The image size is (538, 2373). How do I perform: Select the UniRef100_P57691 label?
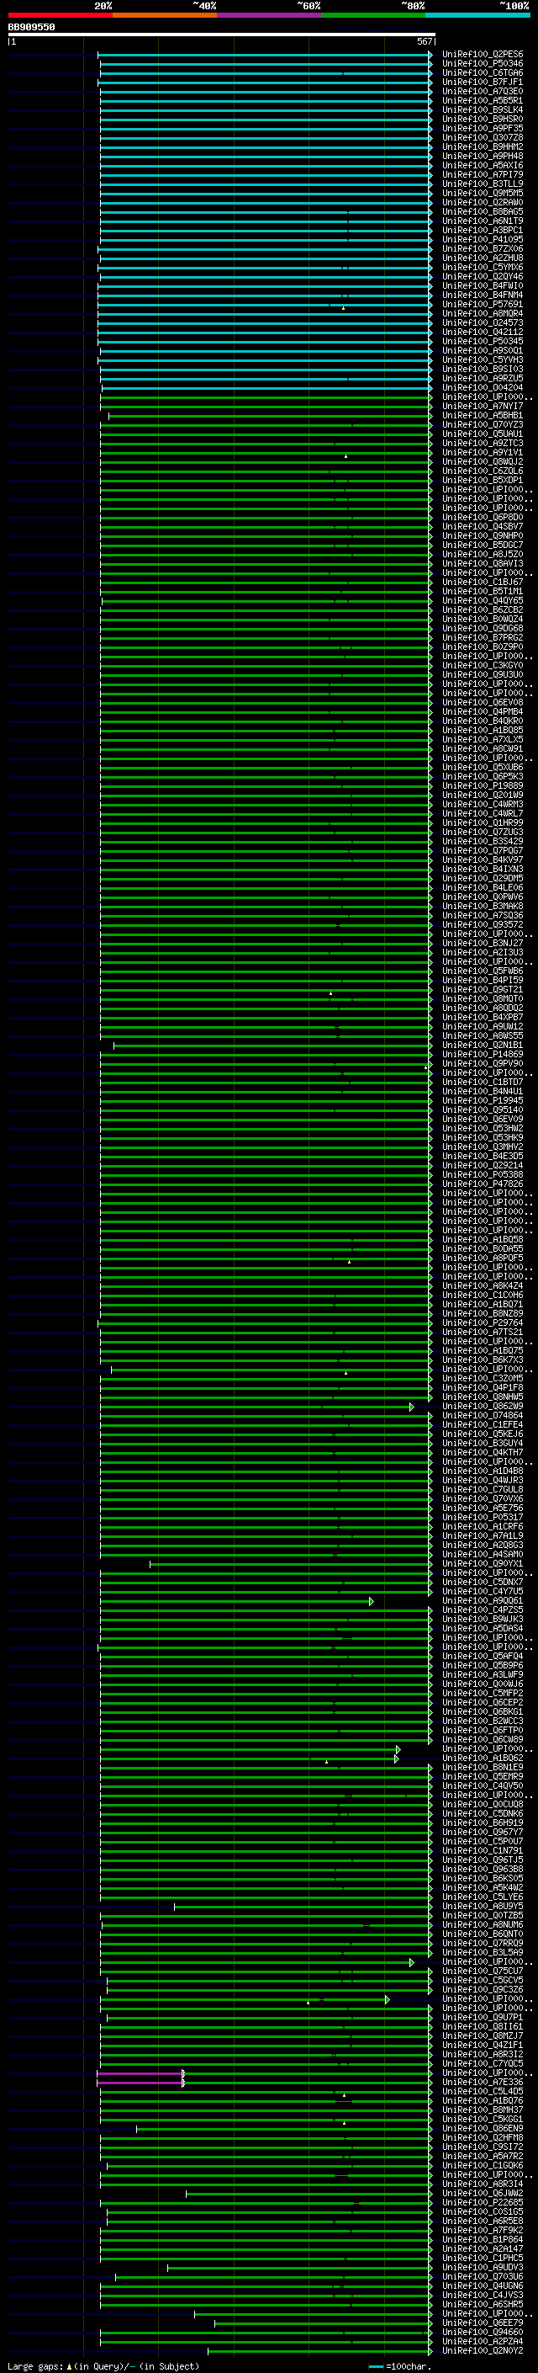pyautogui.click(x=483, y=304)
